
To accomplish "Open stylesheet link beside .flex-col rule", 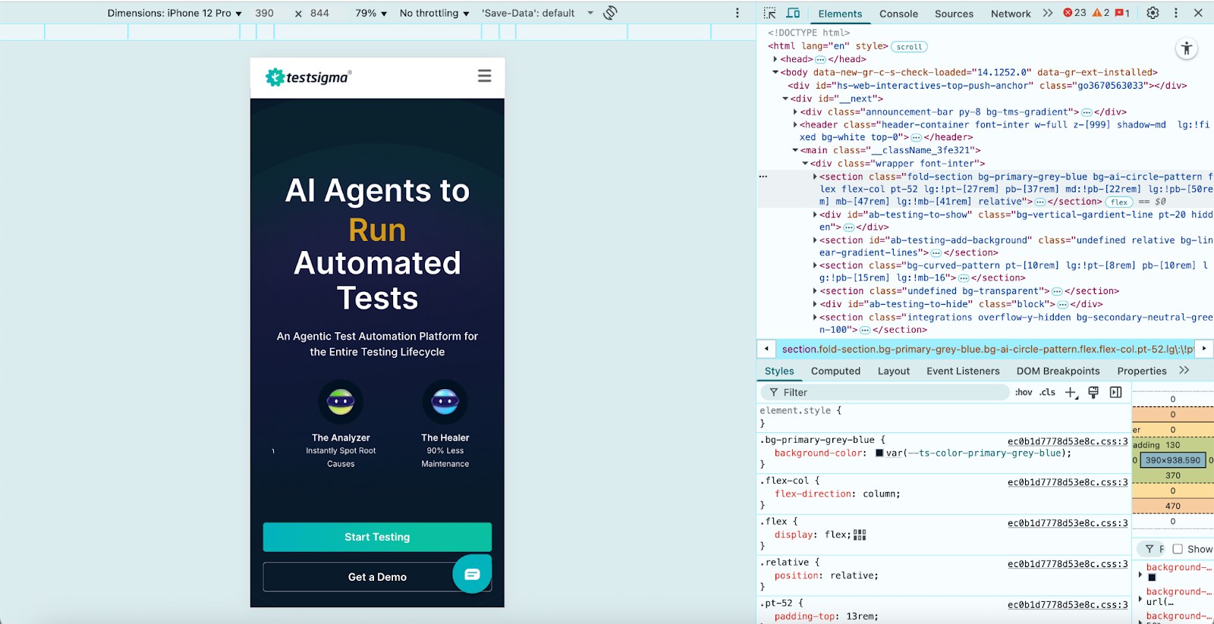I will click(x=1068, y=482).
